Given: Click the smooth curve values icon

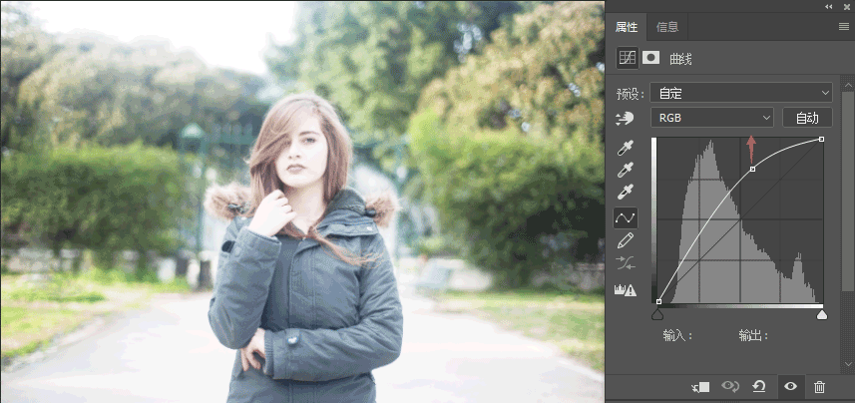Looking at the screenshot, I should [626, 263].
